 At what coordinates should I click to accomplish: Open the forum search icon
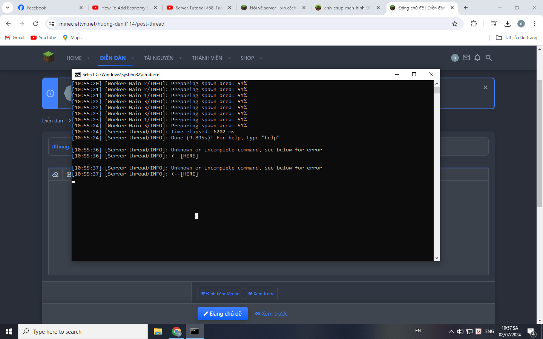click(489, 58)
